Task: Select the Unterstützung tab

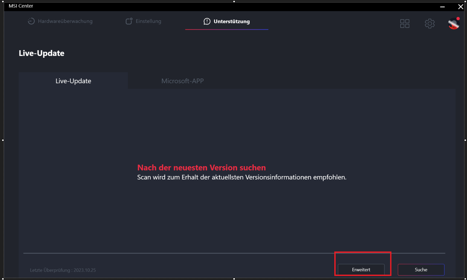Action: 227,21
